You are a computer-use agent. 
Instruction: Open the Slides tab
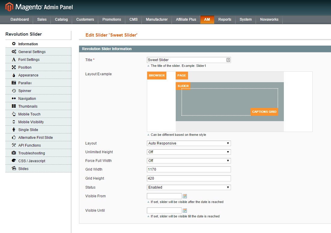tap(38, 169)
